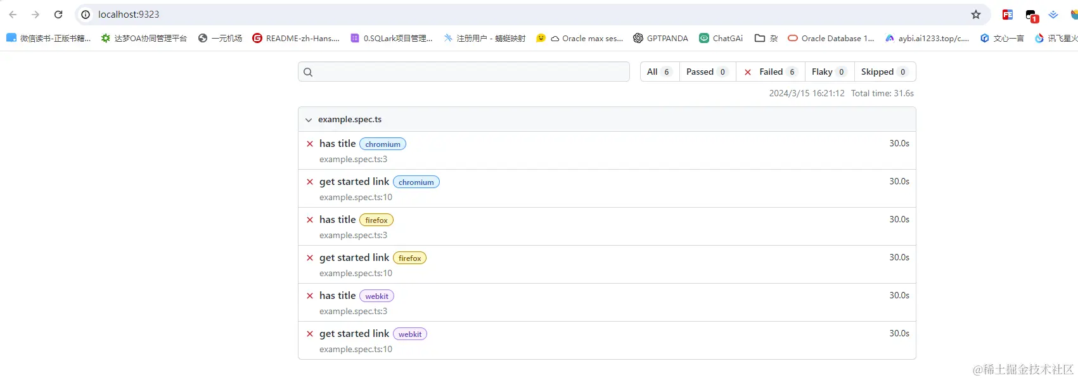Screen dimensions: 1078x380
Task: Open the red FE browser extension
Action: pyautogui.click(x=1008, y=15)
